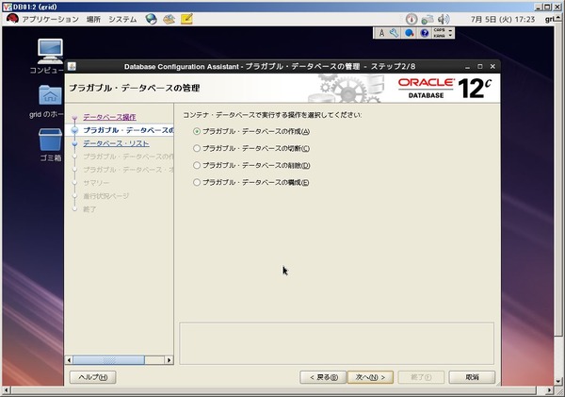Click the input method A icon

coord(381,33)
